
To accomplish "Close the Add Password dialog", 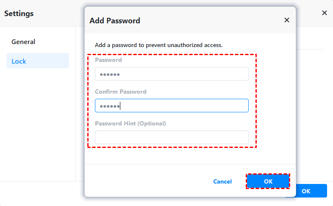I will coord(287,20).
